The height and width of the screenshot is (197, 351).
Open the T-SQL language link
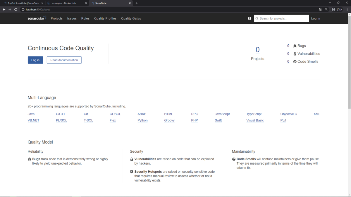(88, 120)
